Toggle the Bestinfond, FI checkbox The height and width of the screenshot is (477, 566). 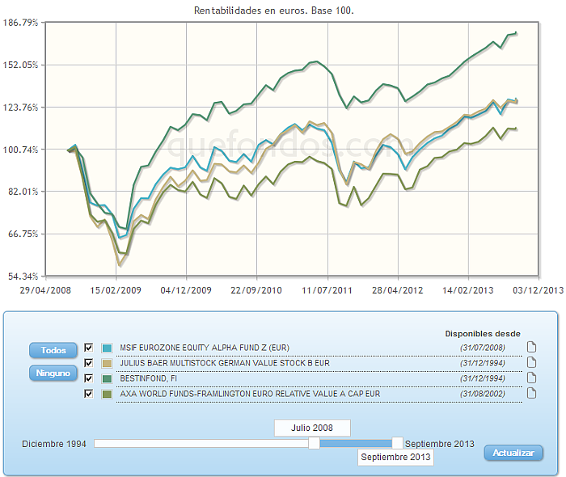88,378
